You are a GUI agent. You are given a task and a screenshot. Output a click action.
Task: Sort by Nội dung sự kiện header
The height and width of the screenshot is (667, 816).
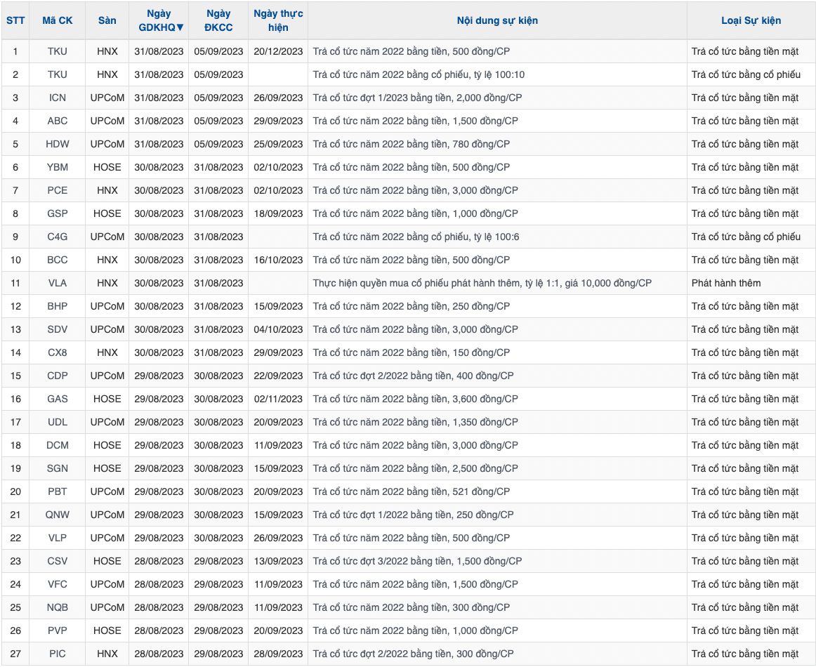click(497, 20)
